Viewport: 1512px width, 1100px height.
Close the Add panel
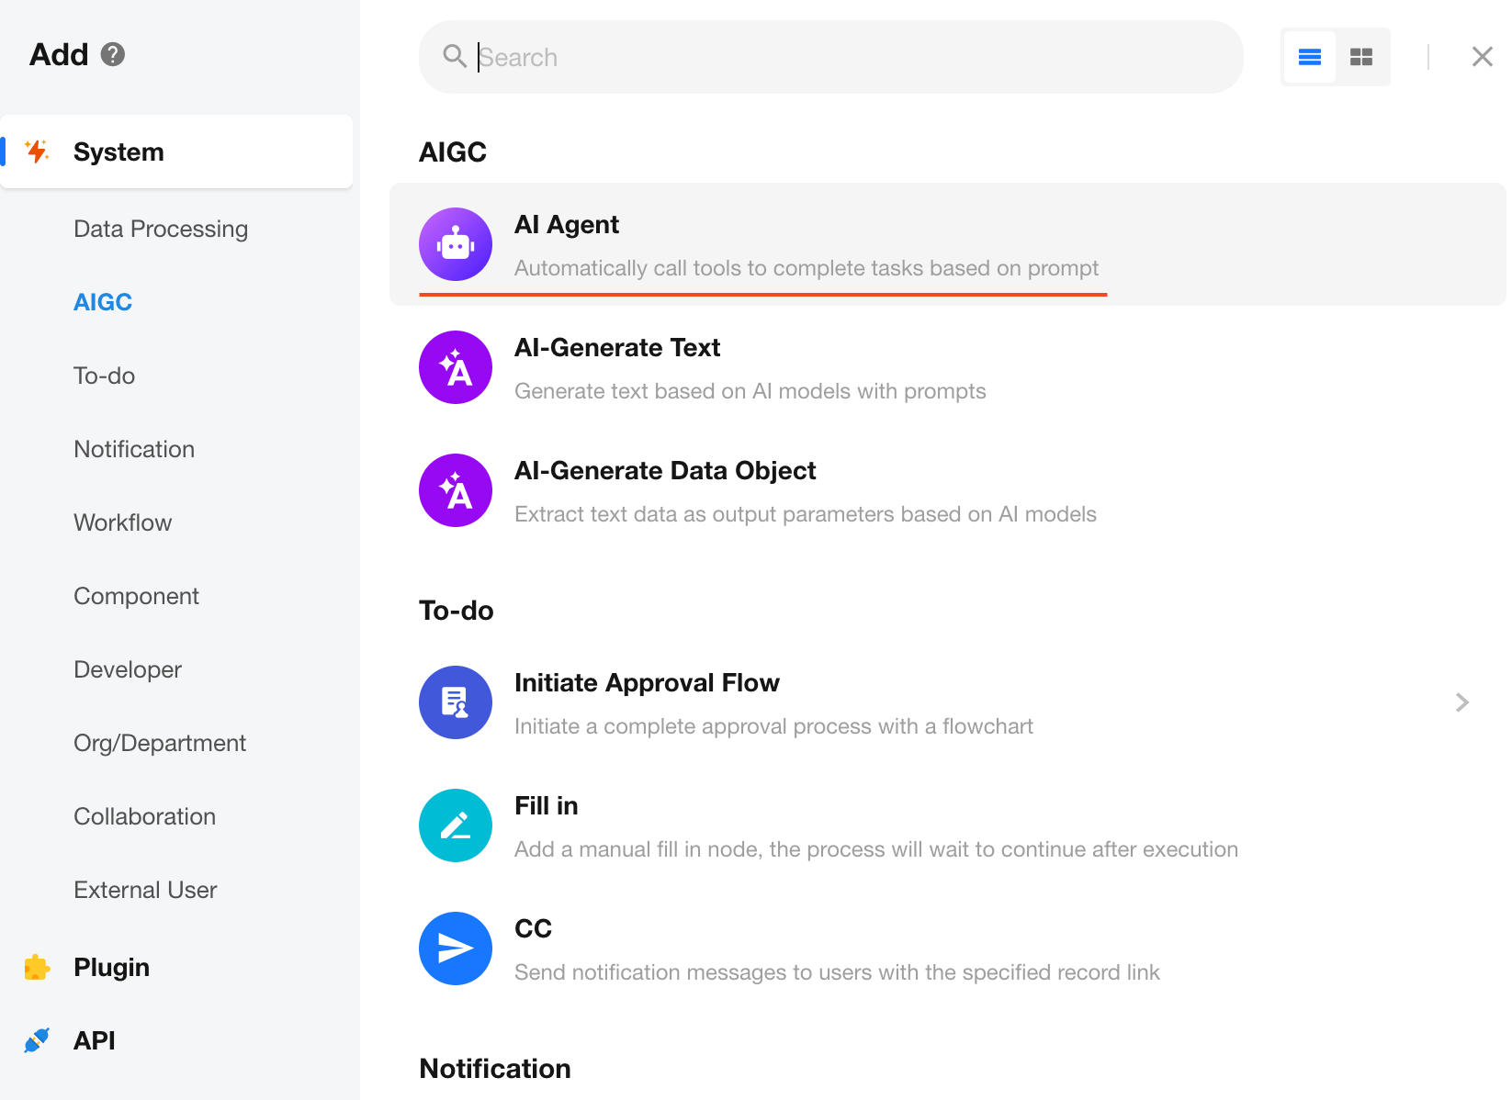[x=1482, y=57]
